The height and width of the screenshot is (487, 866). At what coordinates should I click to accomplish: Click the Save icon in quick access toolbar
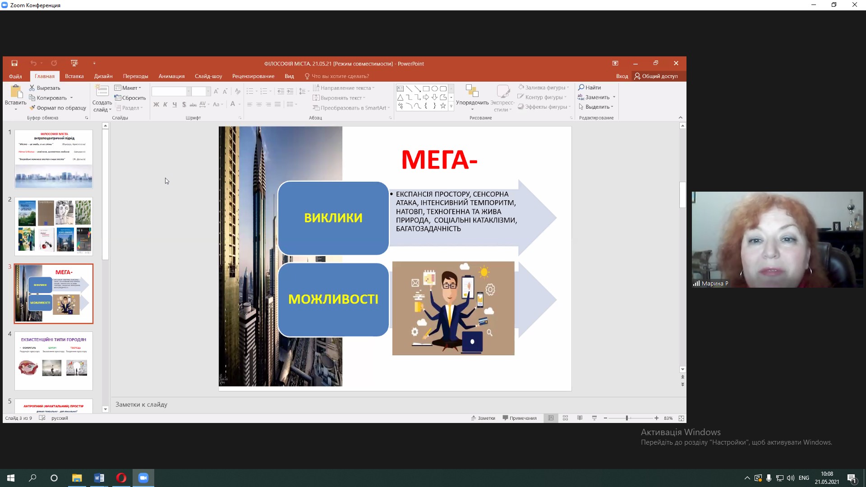pyautogui.click(x=14, y=63)
